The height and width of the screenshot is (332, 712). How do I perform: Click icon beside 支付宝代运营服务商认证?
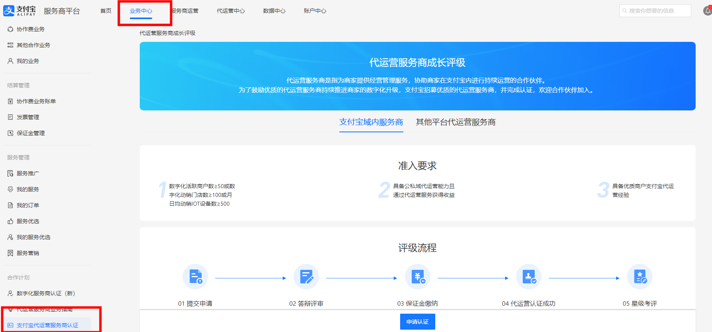[x=10, y=325]
